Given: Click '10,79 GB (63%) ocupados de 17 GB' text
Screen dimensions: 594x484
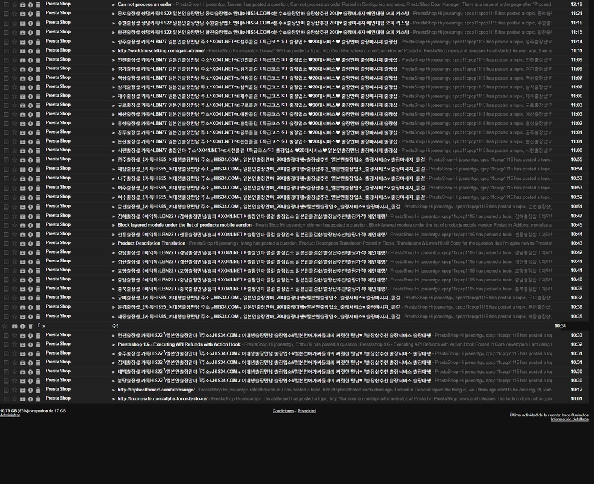Looking at the screenshot, I should [x=33, y=411].
